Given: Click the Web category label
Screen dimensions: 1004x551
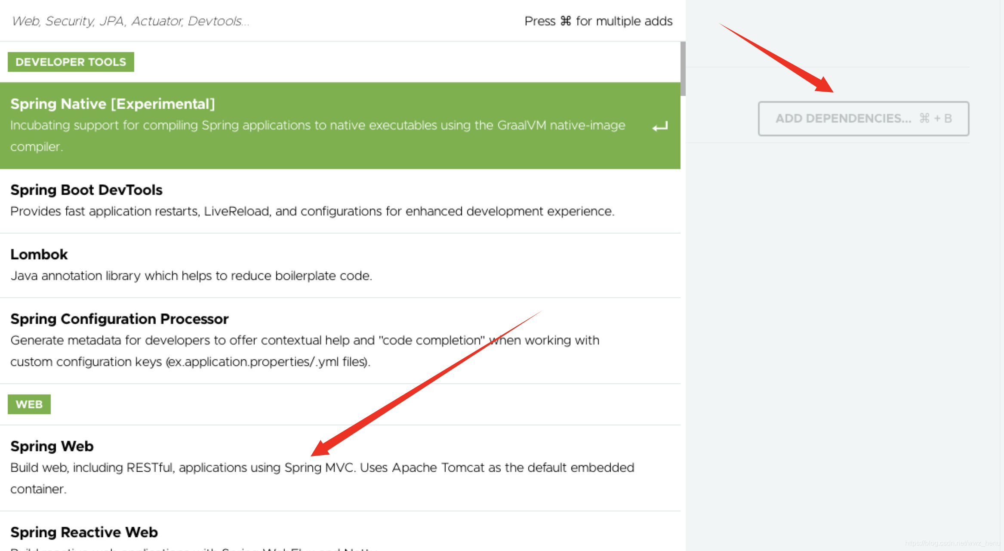Looking at the screenshot, I should pyautogui.click(x=29, y=404).
